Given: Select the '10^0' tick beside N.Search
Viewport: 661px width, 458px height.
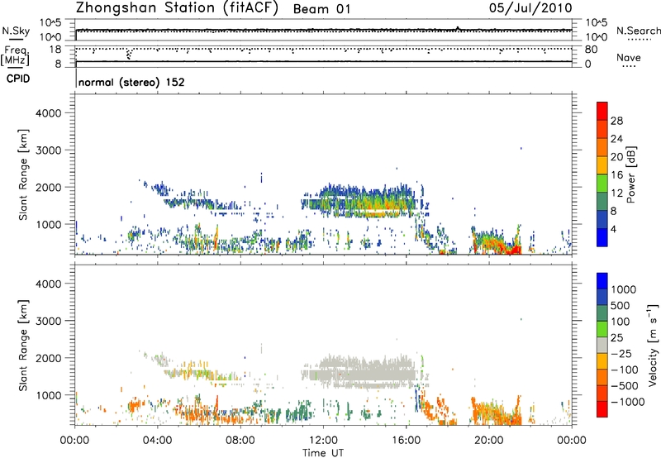Looking at the screenshot, I should coord(596,37).
